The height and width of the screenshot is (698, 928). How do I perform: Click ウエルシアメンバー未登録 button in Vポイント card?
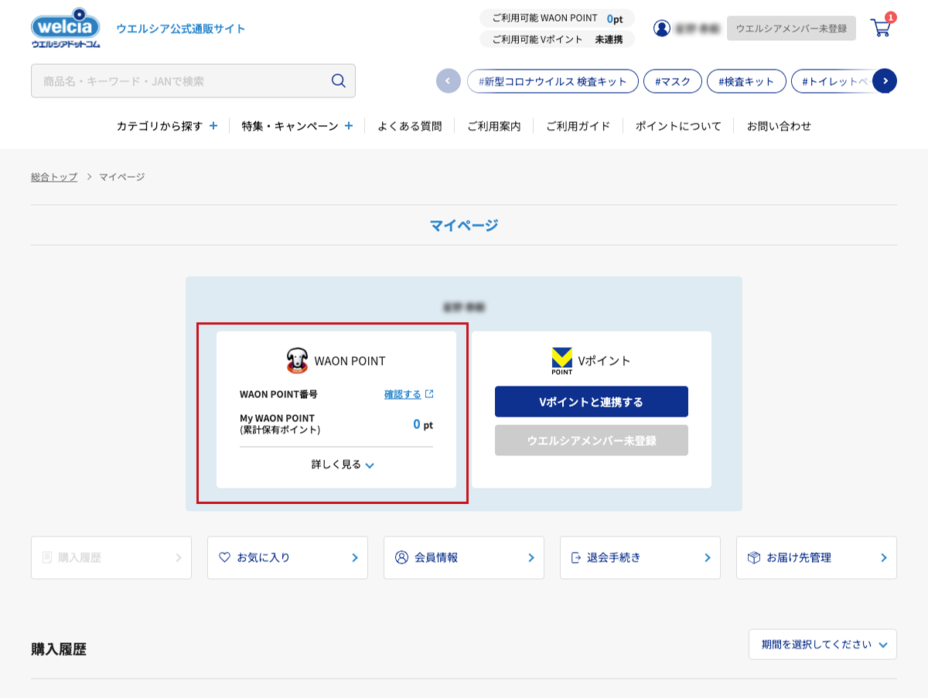[592, 441]
